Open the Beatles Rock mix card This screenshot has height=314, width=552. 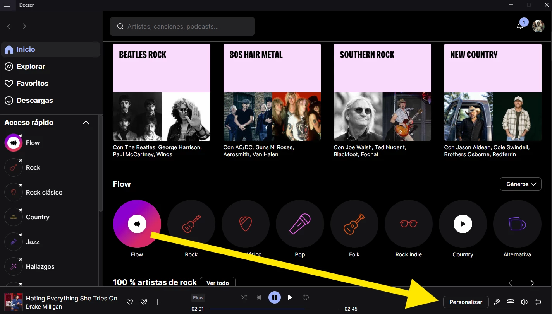pyautogui.click(x=162, y=92)
